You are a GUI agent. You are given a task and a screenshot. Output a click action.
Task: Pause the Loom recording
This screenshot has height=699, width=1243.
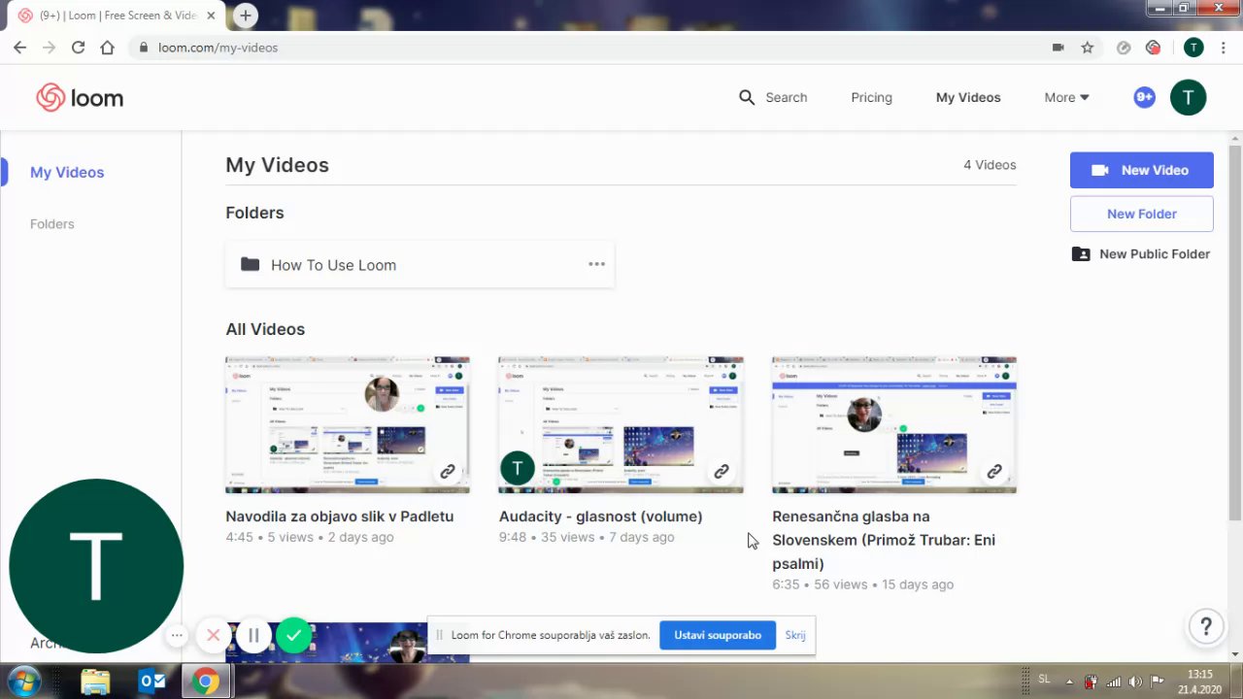tap(253, 636)
